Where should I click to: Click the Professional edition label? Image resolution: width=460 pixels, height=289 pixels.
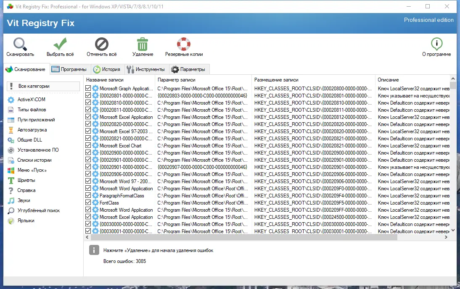pos(428,20)
